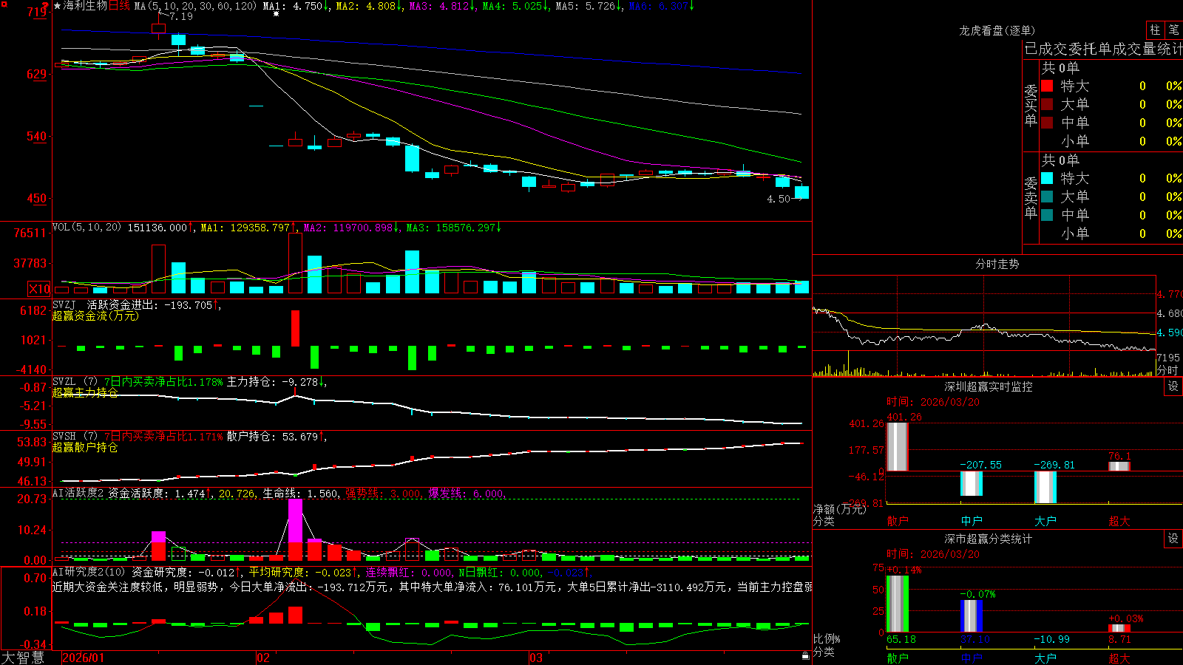The width and height of the screenshot is (1183, 665).
Task: Click the 已成交委托单成交量统计 header
Action: [x=1103, y=49]
